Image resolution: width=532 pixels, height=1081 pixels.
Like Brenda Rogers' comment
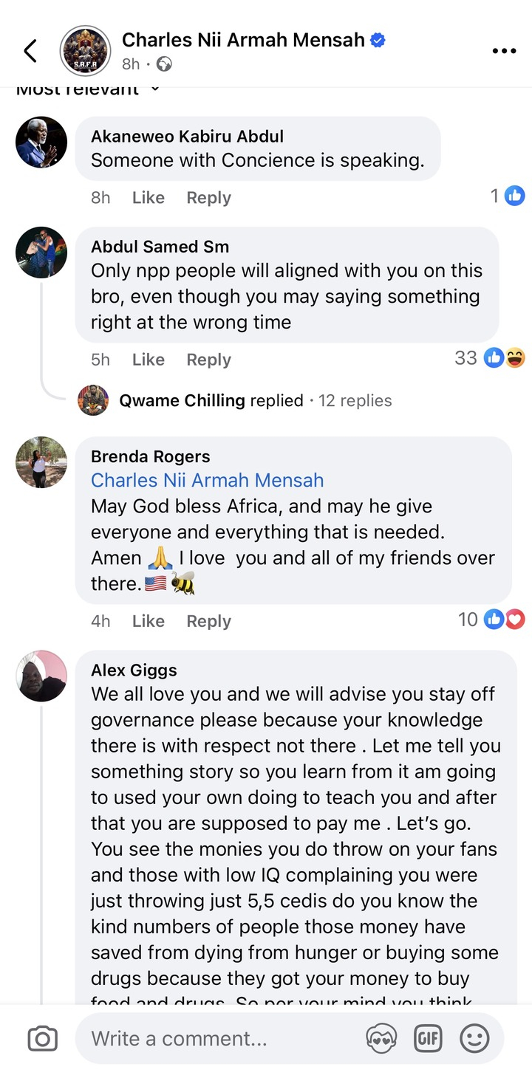pyautogui.click(x=148, y=621)
